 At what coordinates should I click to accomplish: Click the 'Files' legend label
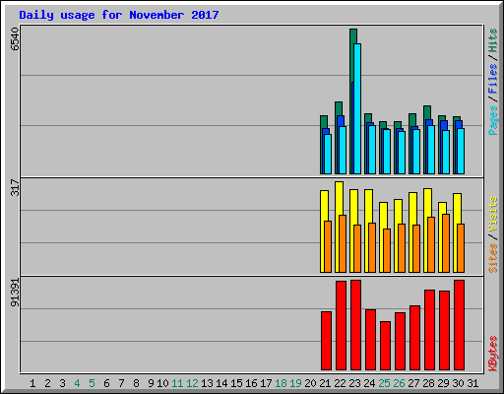click(x=493, y=79)
